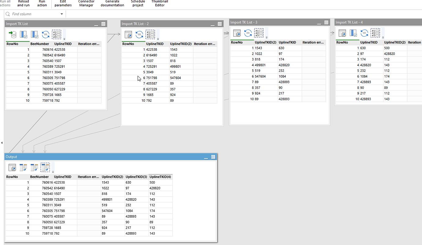Viewport: 422px width, 245px height.
Task: Select UplineTKID(2) header in Import TK List - 2
Action: click(x=181, y=44)
